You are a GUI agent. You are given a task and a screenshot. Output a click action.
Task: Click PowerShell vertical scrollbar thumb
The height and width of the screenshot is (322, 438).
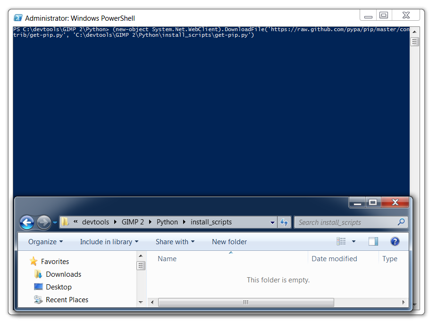tap(414, 42)
